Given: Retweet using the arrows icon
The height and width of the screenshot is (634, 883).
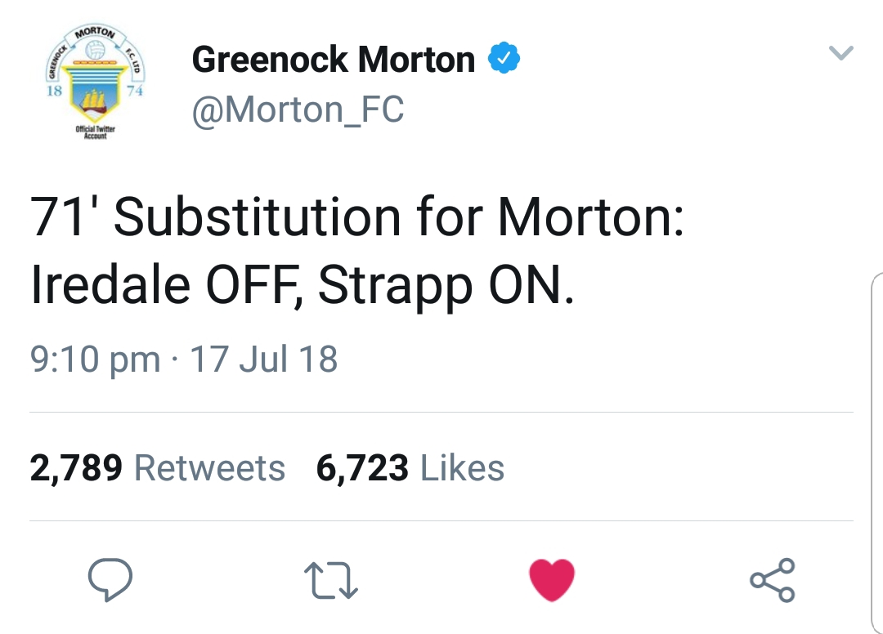Looking at the screenshot, I should coord(331,580).
